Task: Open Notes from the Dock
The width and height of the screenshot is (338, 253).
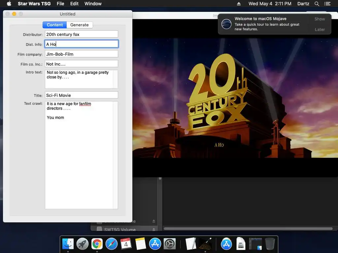Action: (x=141, y=244)
